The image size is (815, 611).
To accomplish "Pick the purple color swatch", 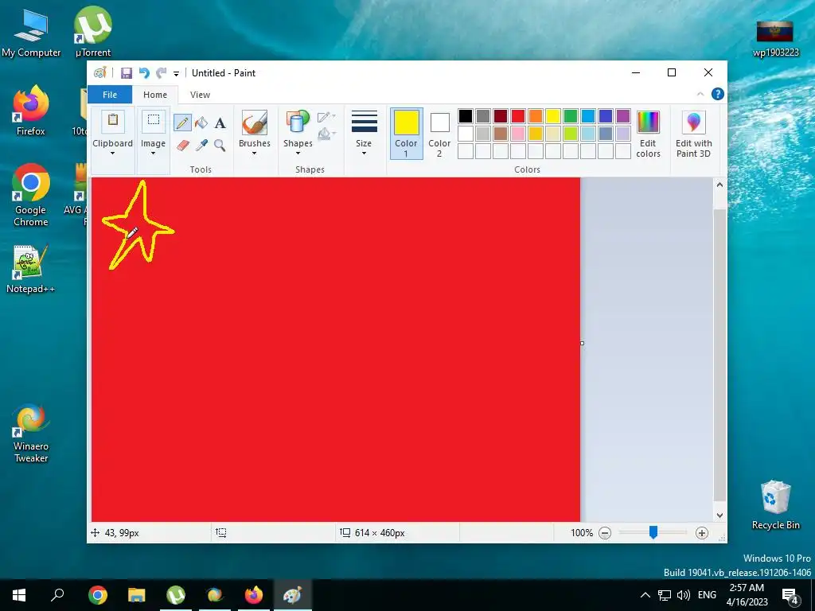I will (x=622, y=116).
